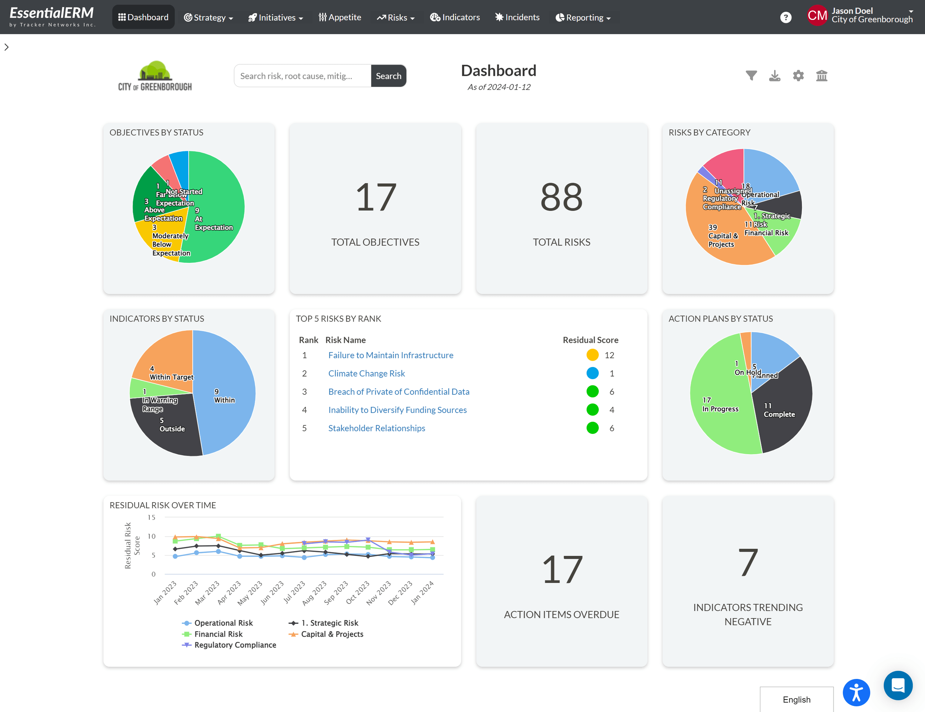Expand the Strategy dropdown menu
Image resolution: width=925 pixels, height=712 pixels.
[209, 17]
